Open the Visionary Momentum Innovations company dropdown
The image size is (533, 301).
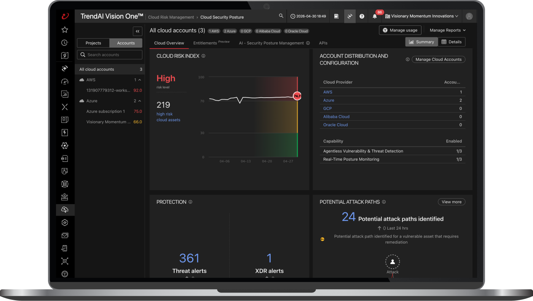click(x=422, y=16)
